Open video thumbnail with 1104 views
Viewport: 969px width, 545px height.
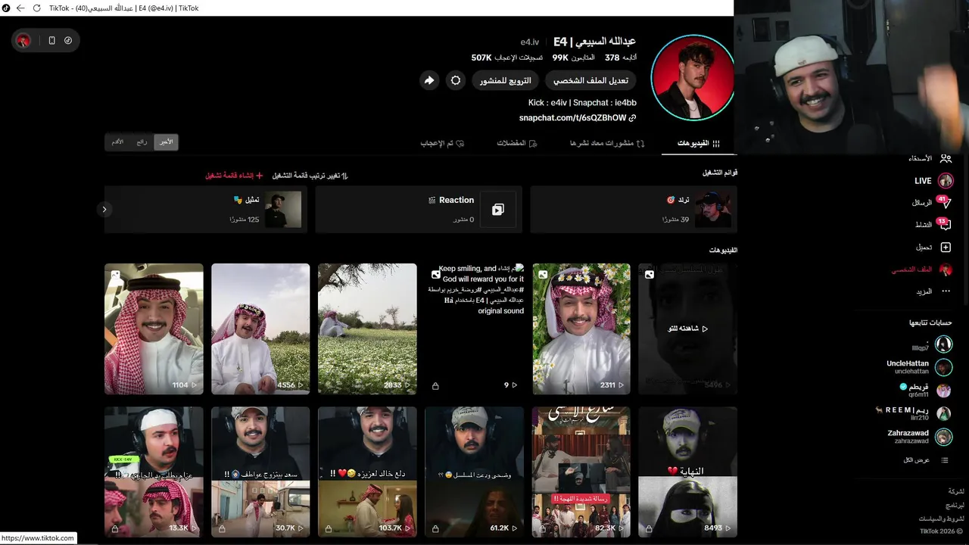[x=154, y=329]
